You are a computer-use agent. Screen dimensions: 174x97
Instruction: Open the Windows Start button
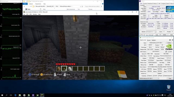point(2,95)
